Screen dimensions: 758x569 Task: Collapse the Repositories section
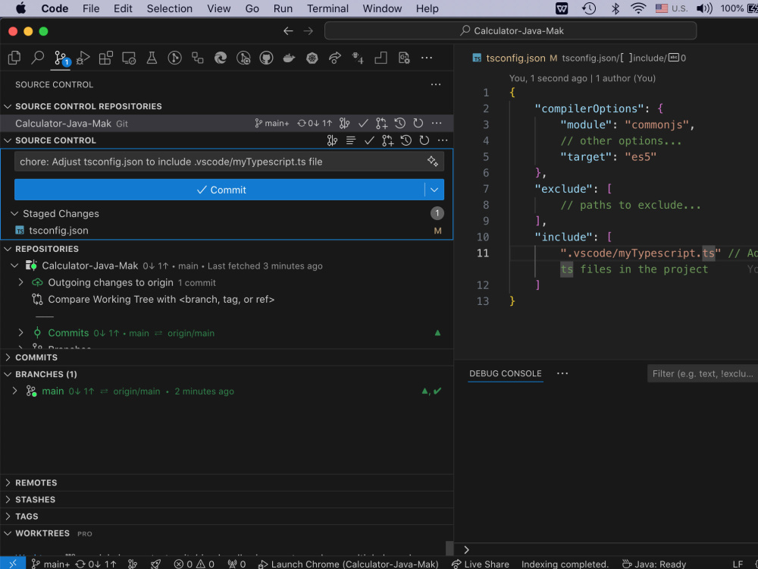coord(8,249)
